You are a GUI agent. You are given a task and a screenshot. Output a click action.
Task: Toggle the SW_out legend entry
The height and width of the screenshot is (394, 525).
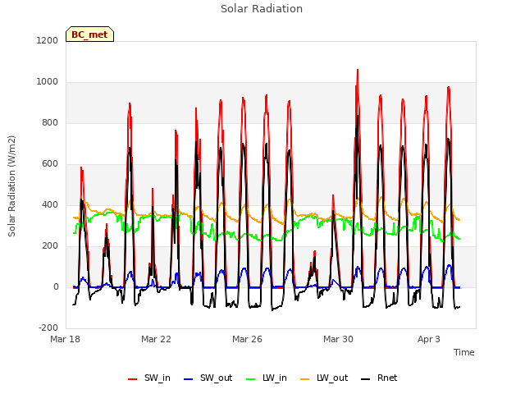point(208,378)
